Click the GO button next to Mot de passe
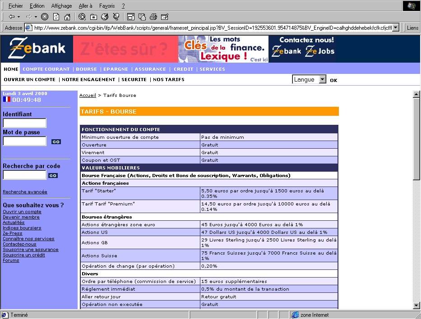Viewport: 421px width, 319px height. coord(56,142)
